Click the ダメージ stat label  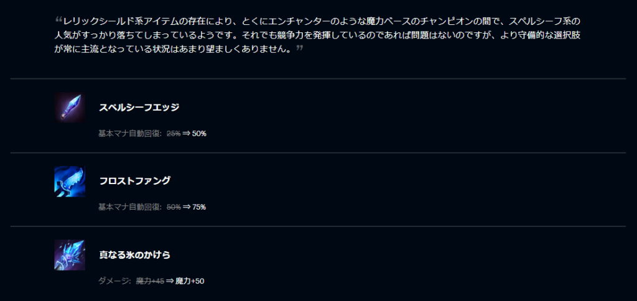pos(114,280)
